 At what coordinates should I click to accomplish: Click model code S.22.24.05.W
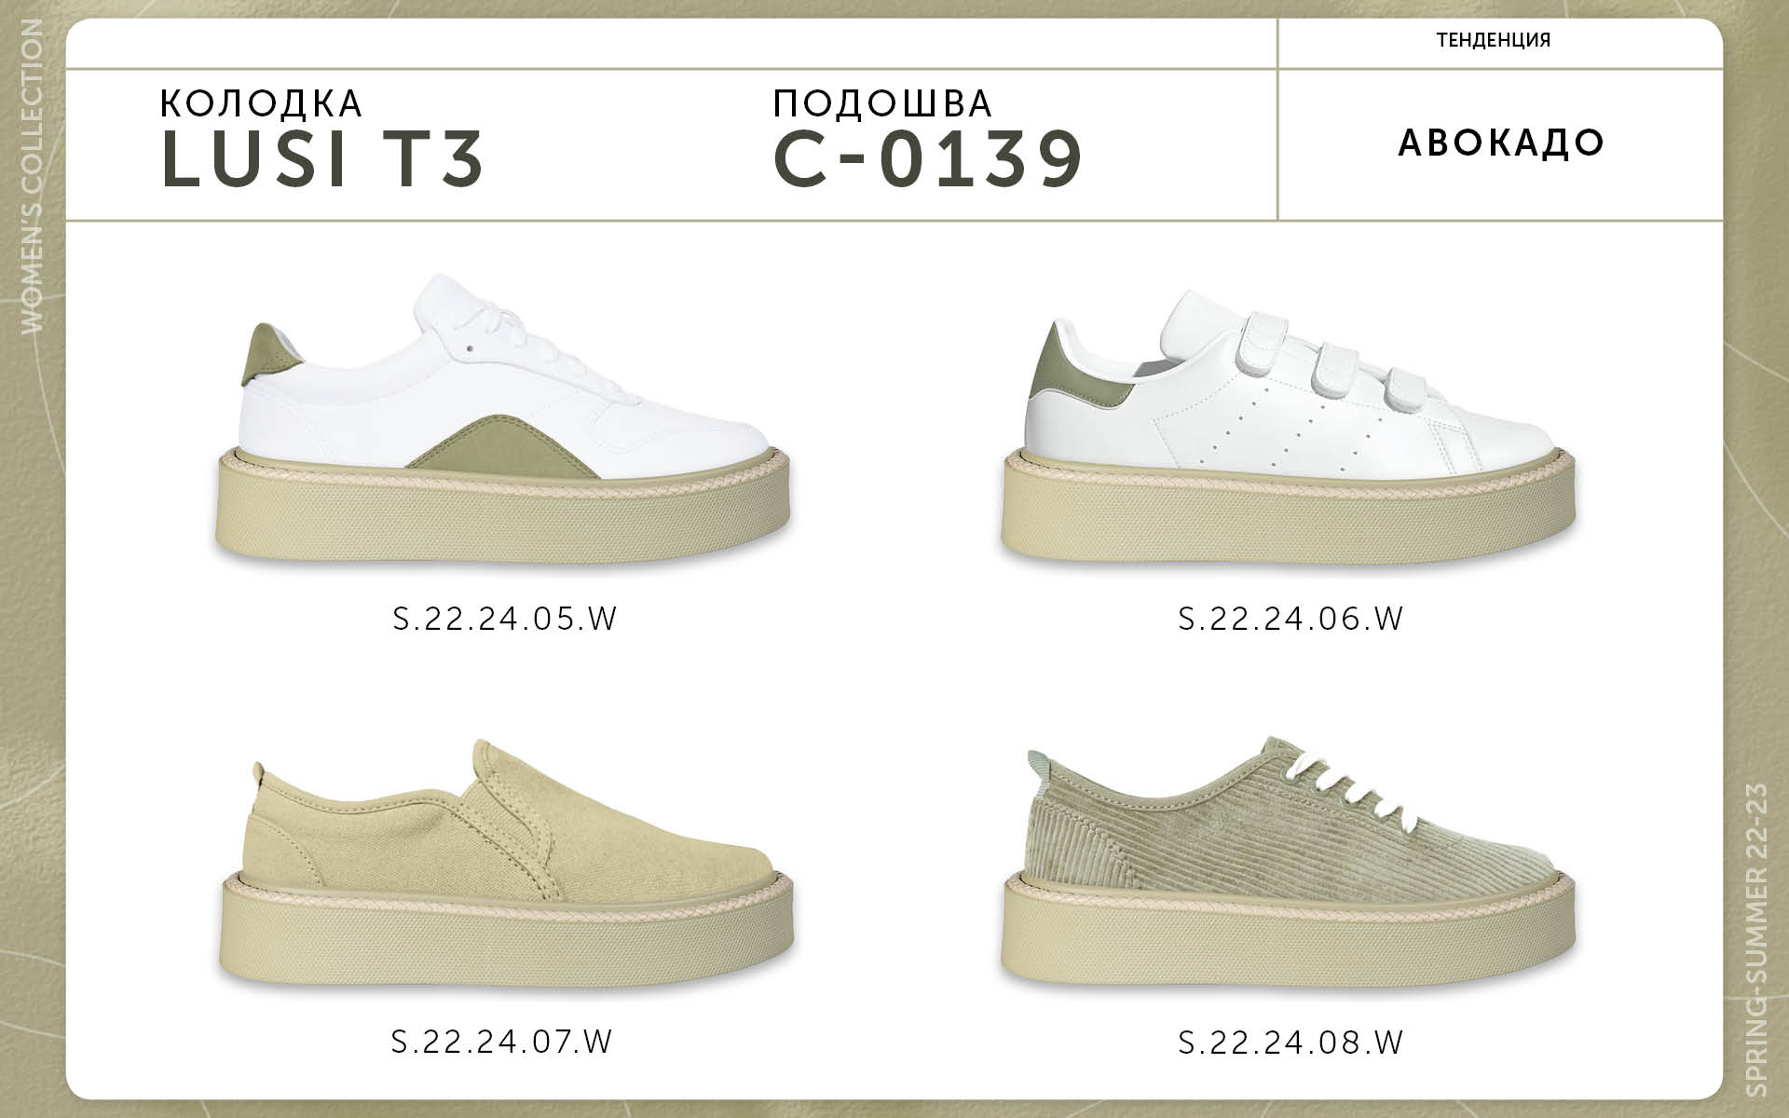pos(505,619)
